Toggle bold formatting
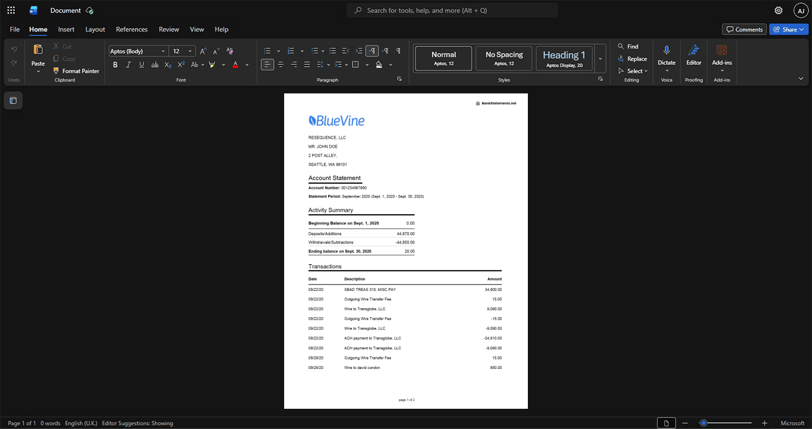812x429 pixels. click(x=115, y=65)
